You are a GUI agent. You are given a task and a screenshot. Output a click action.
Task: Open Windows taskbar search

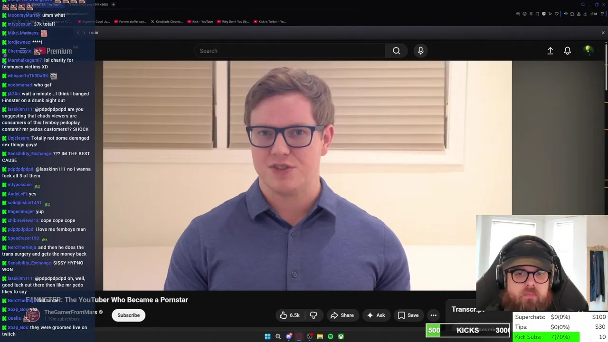(x=278, y=336)
